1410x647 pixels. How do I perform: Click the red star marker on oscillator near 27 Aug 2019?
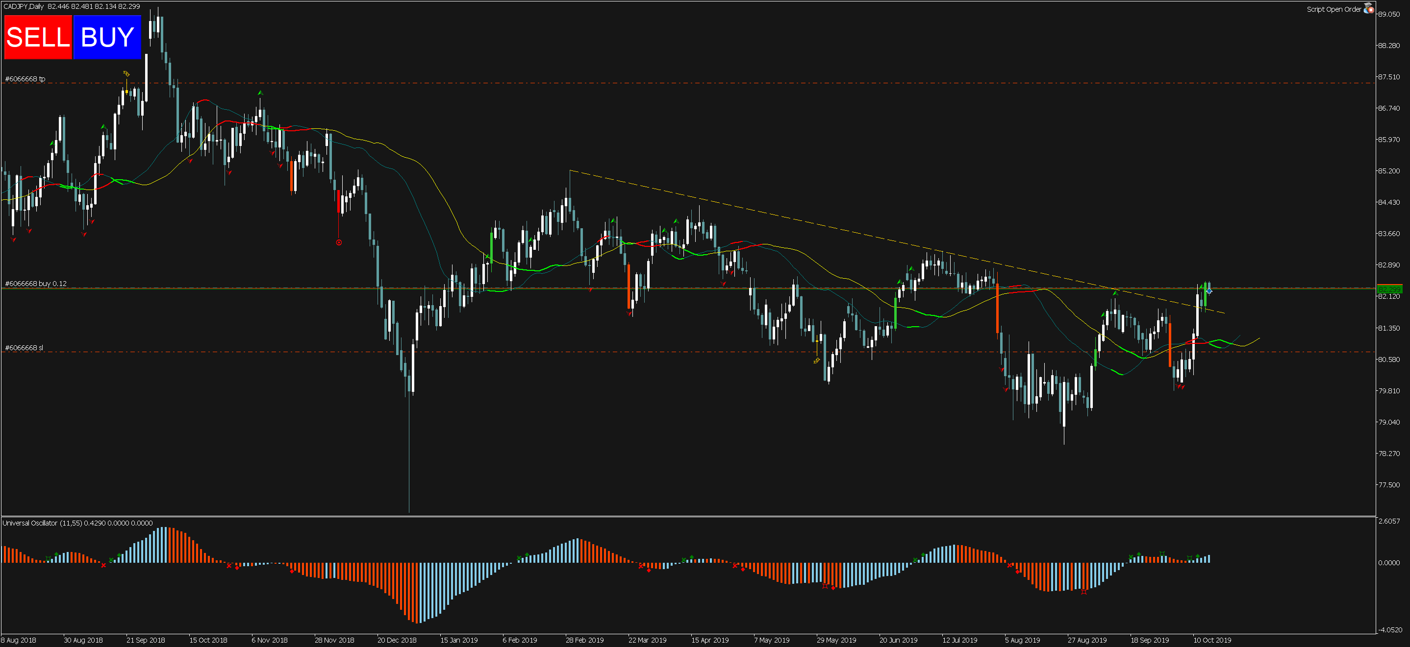point(1084,591)
